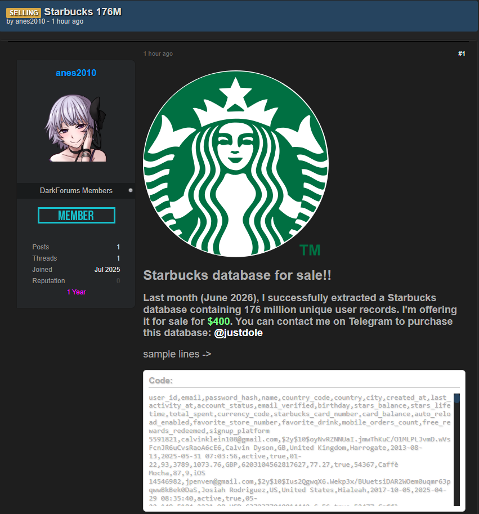Screen dimensions: 479x514
Task: Click the Starbucks 176M thread title
Action: tap(83, 12)
